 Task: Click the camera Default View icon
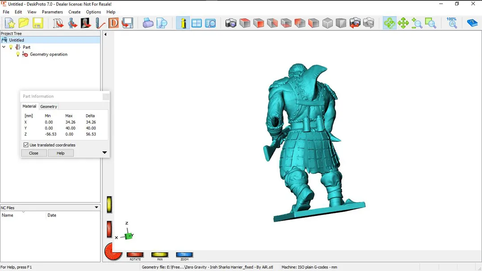click(231, 23)
